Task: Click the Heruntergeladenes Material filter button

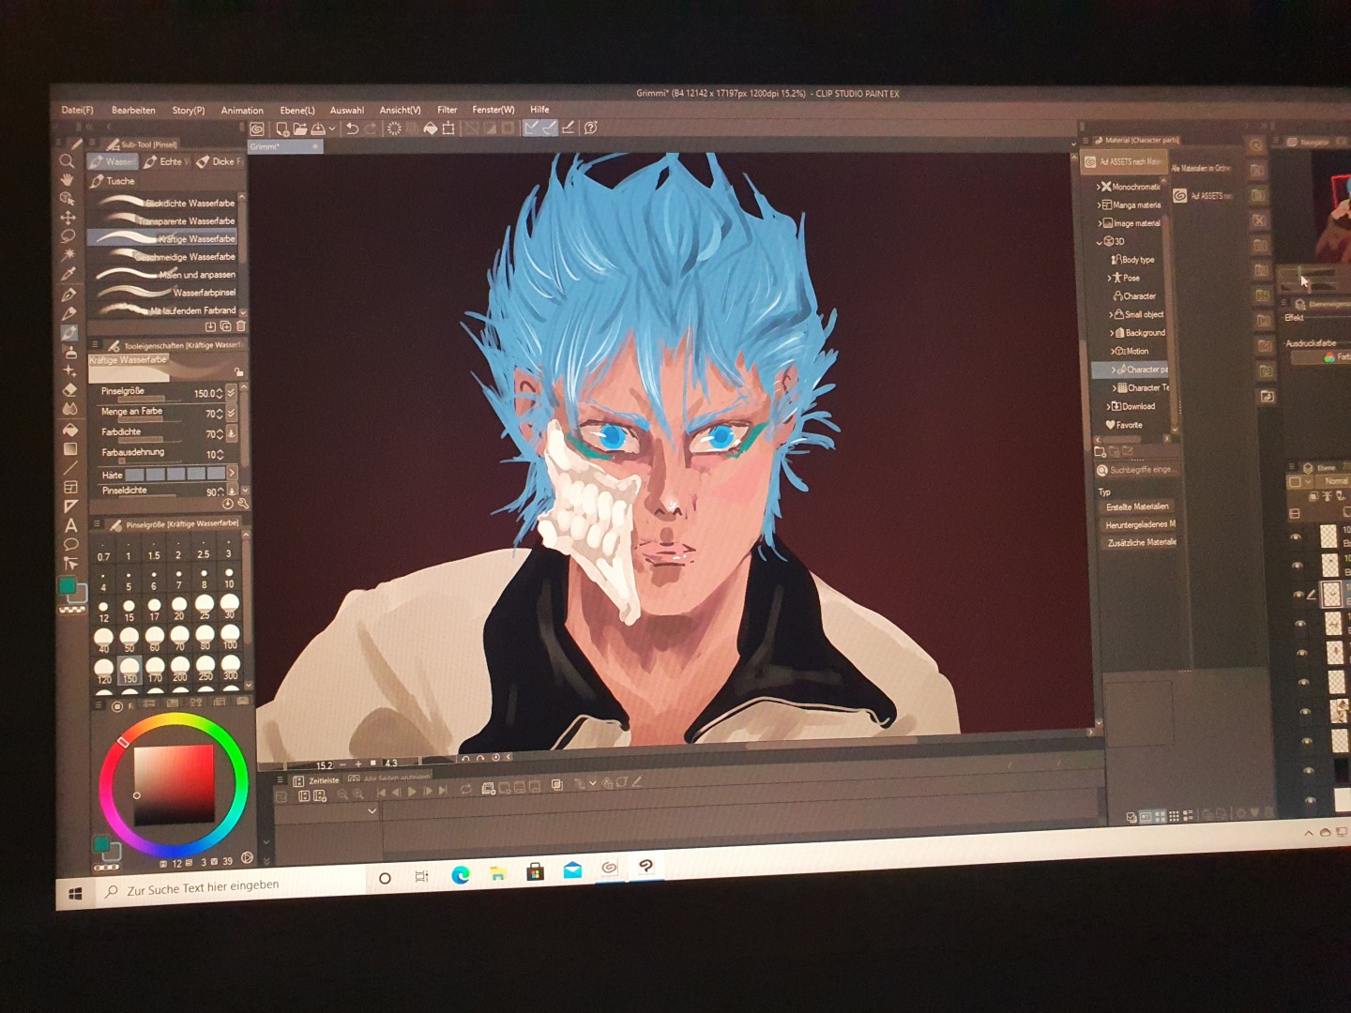Action: pos(1139,524)
